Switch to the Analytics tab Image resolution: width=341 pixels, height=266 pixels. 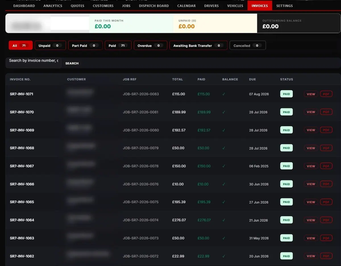[53, 6]
